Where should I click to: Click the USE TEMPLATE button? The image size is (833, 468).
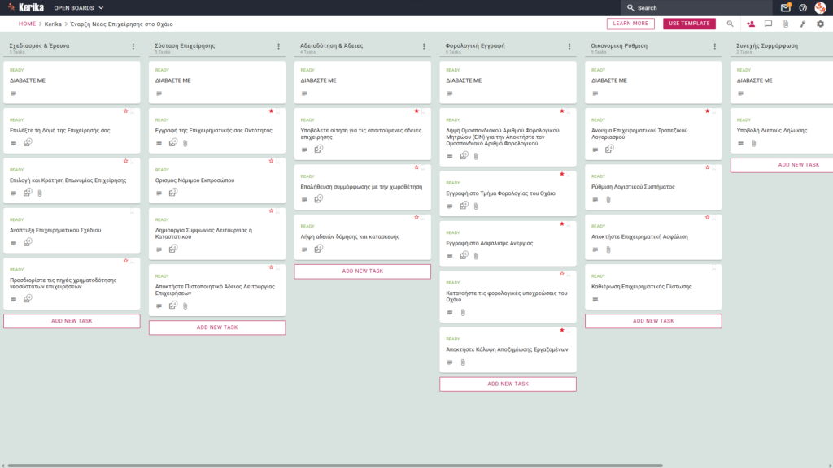(689, 24)
